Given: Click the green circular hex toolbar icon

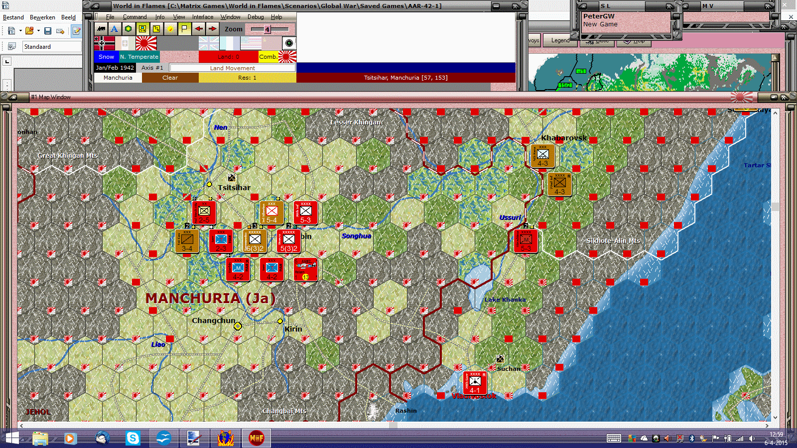Looking at the screenshot, I should (x=129, y=29).
